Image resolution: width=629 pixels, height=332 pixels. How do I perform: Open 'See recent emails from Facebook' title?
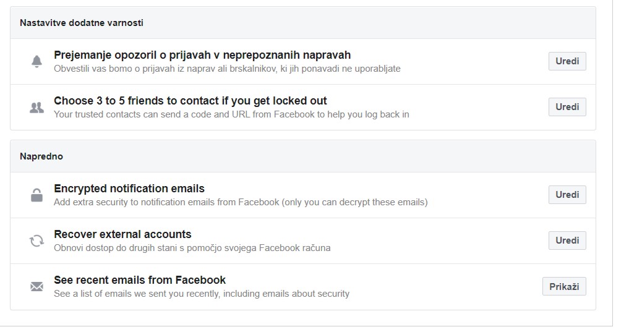click(140, 280)
